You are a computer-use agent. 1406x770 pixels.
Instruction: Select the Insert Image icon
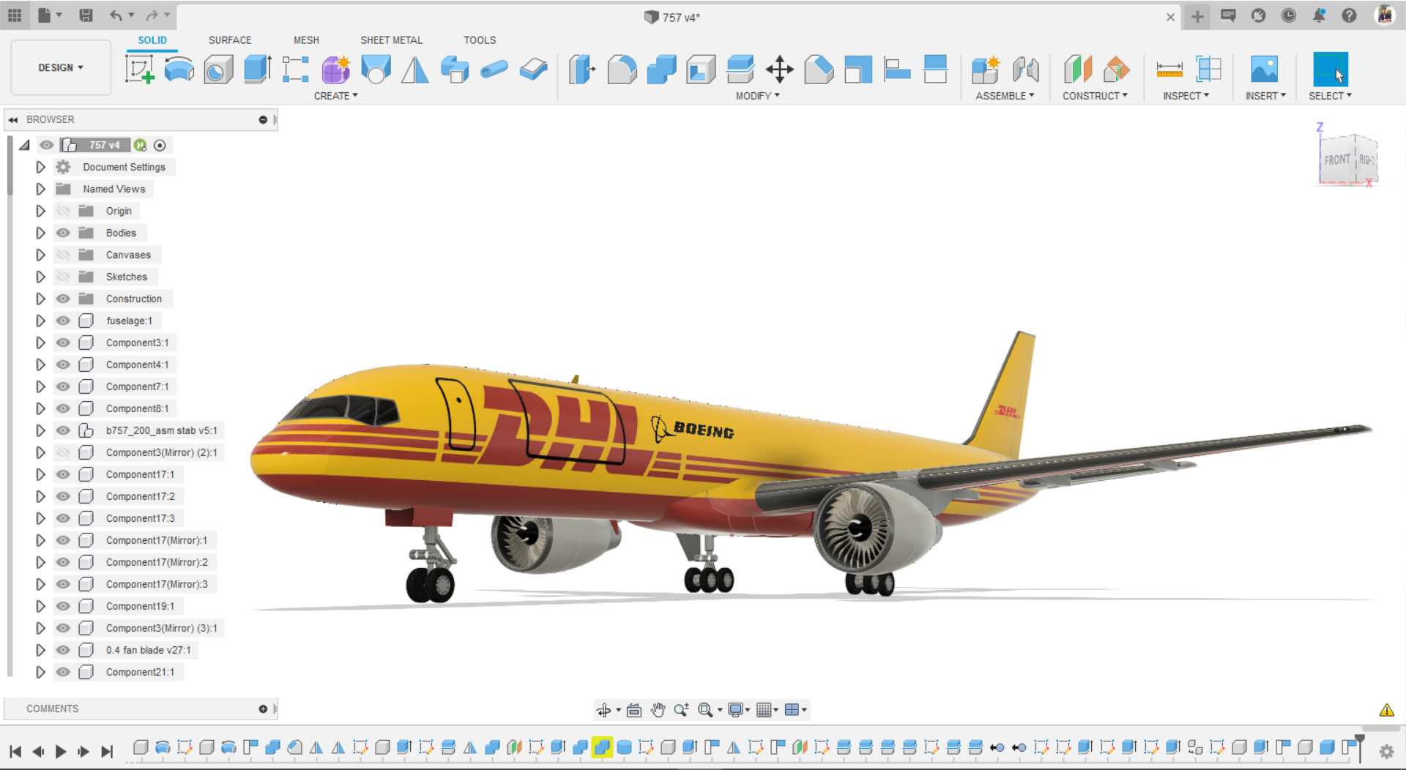click(x=1265, y=70)
